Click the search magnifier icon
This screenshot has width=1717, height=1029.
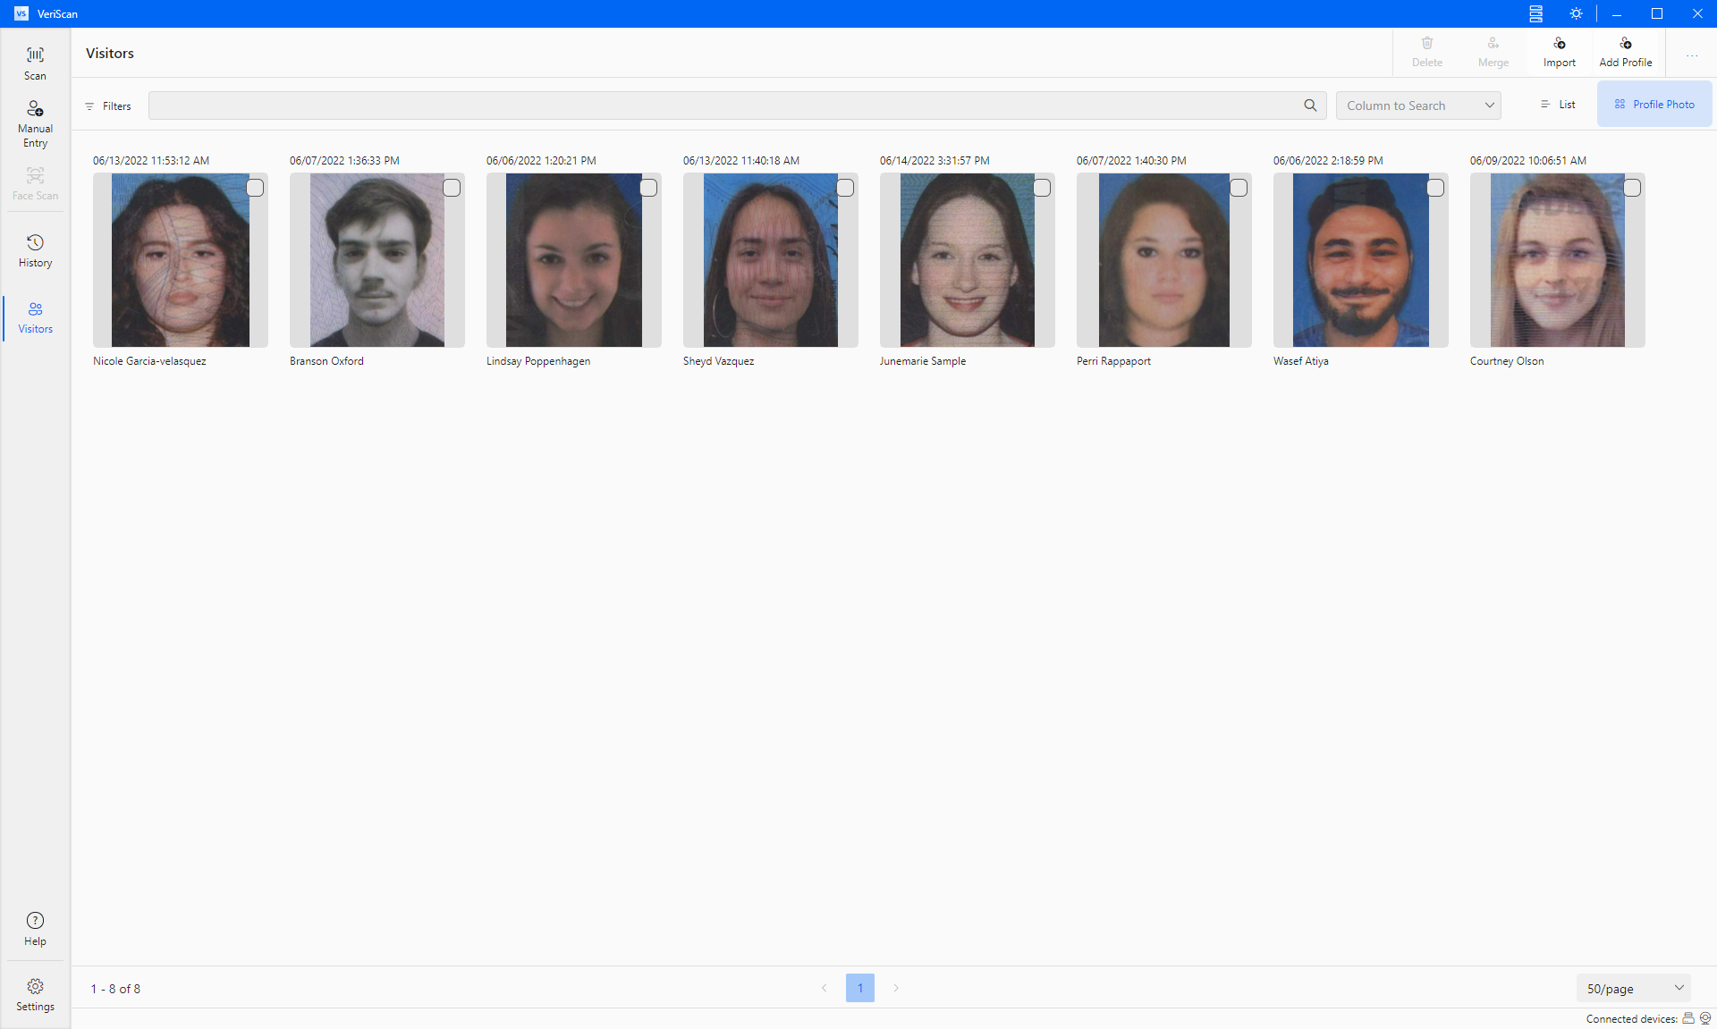(x=1310, y=105)
